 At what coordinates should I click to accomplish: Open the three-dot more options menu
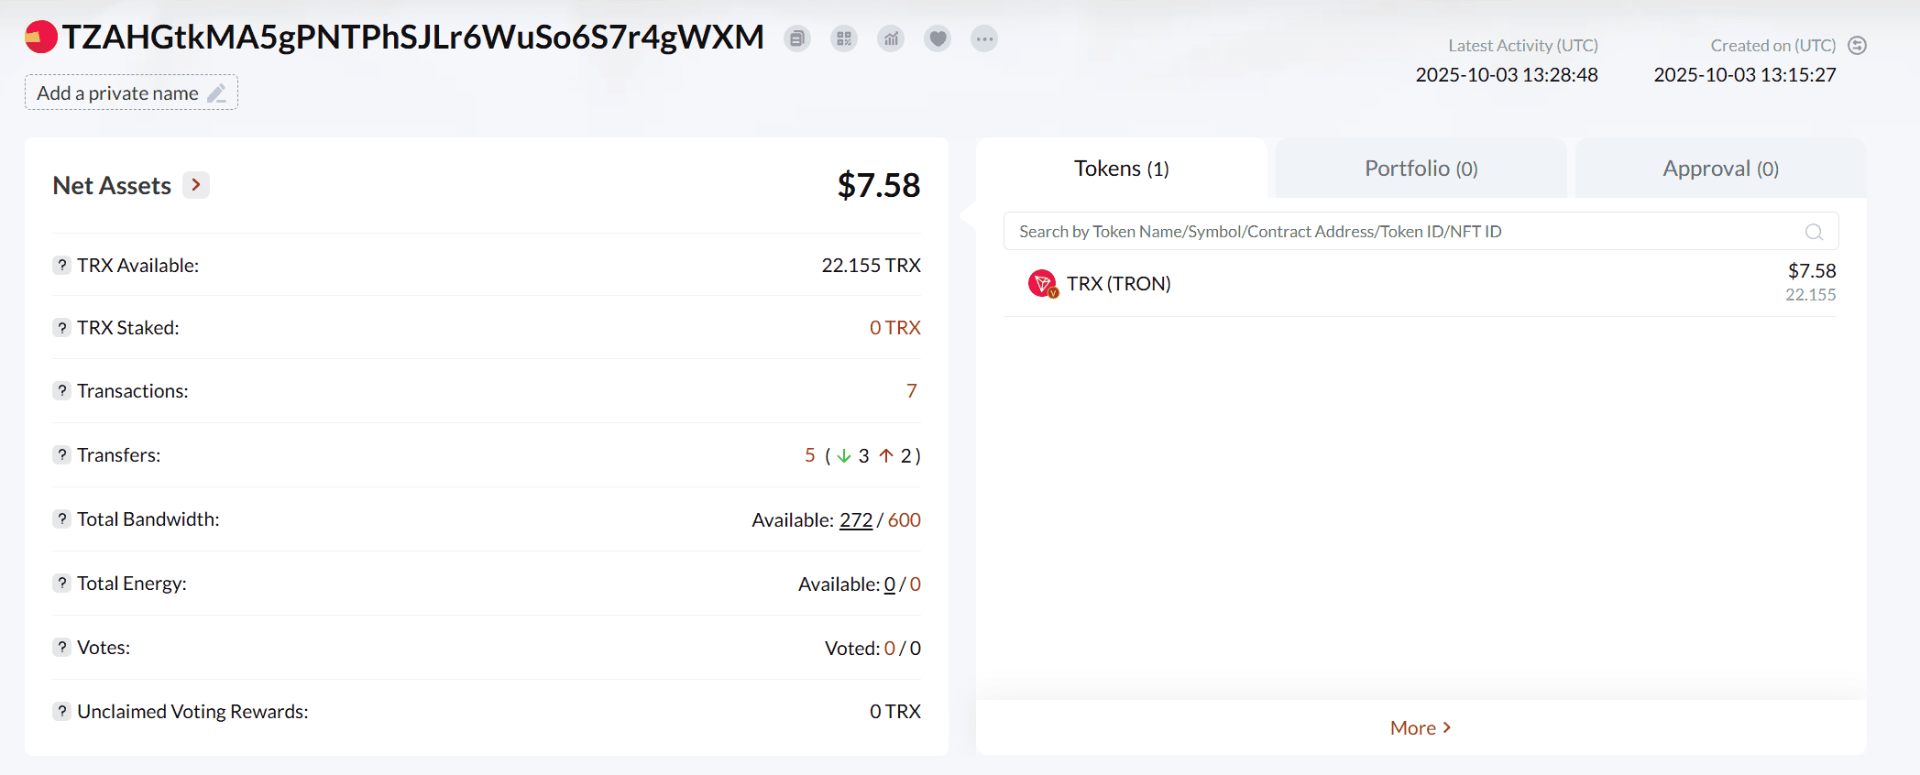point(984,38)
